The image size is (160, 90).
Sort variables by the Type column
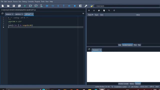pyautogui.click(x=96, y=15)
